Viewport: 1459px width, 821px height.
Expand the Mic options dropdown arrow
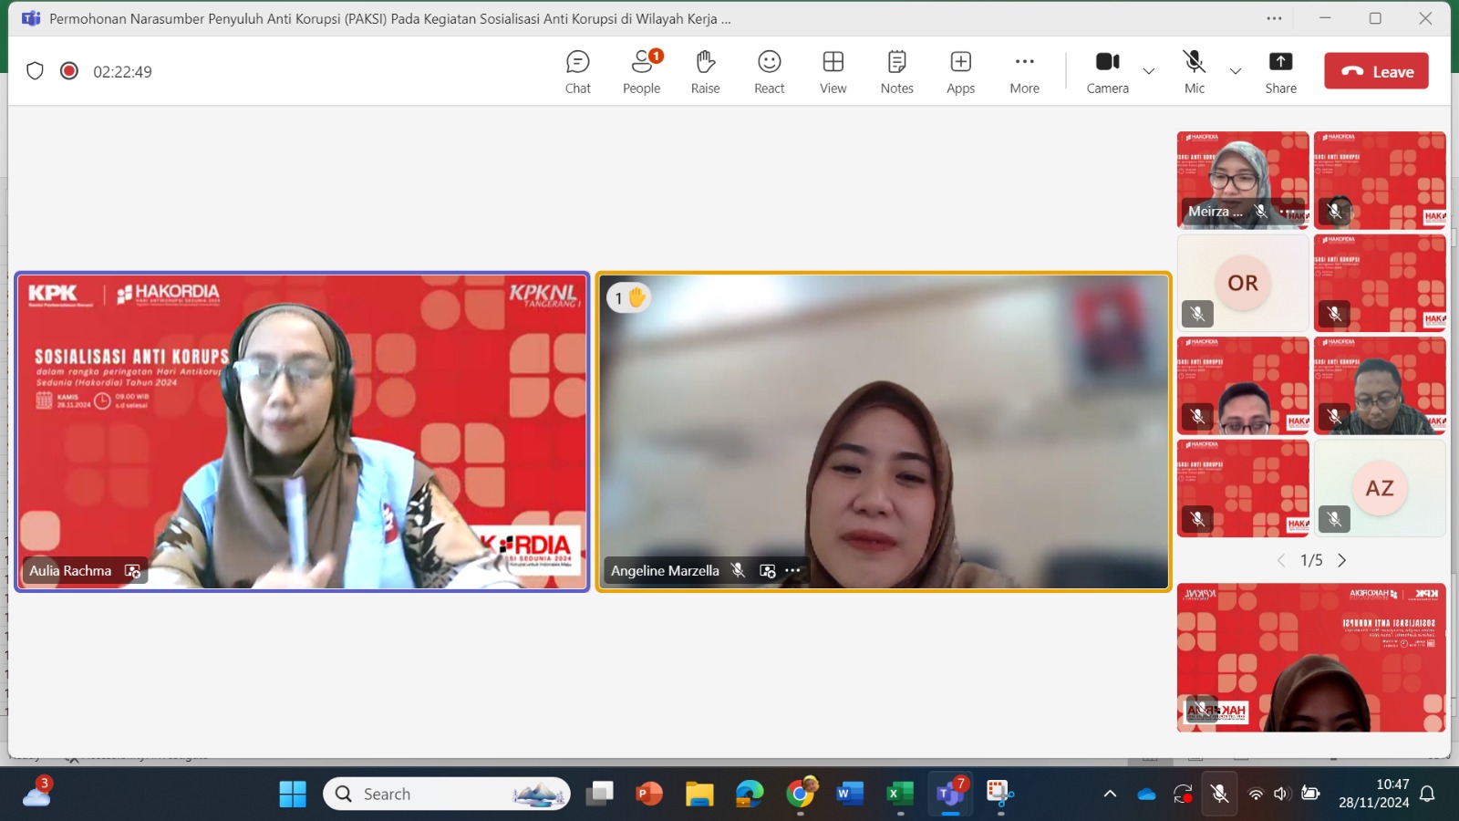pyautogui.click(x=1236, y=71)
